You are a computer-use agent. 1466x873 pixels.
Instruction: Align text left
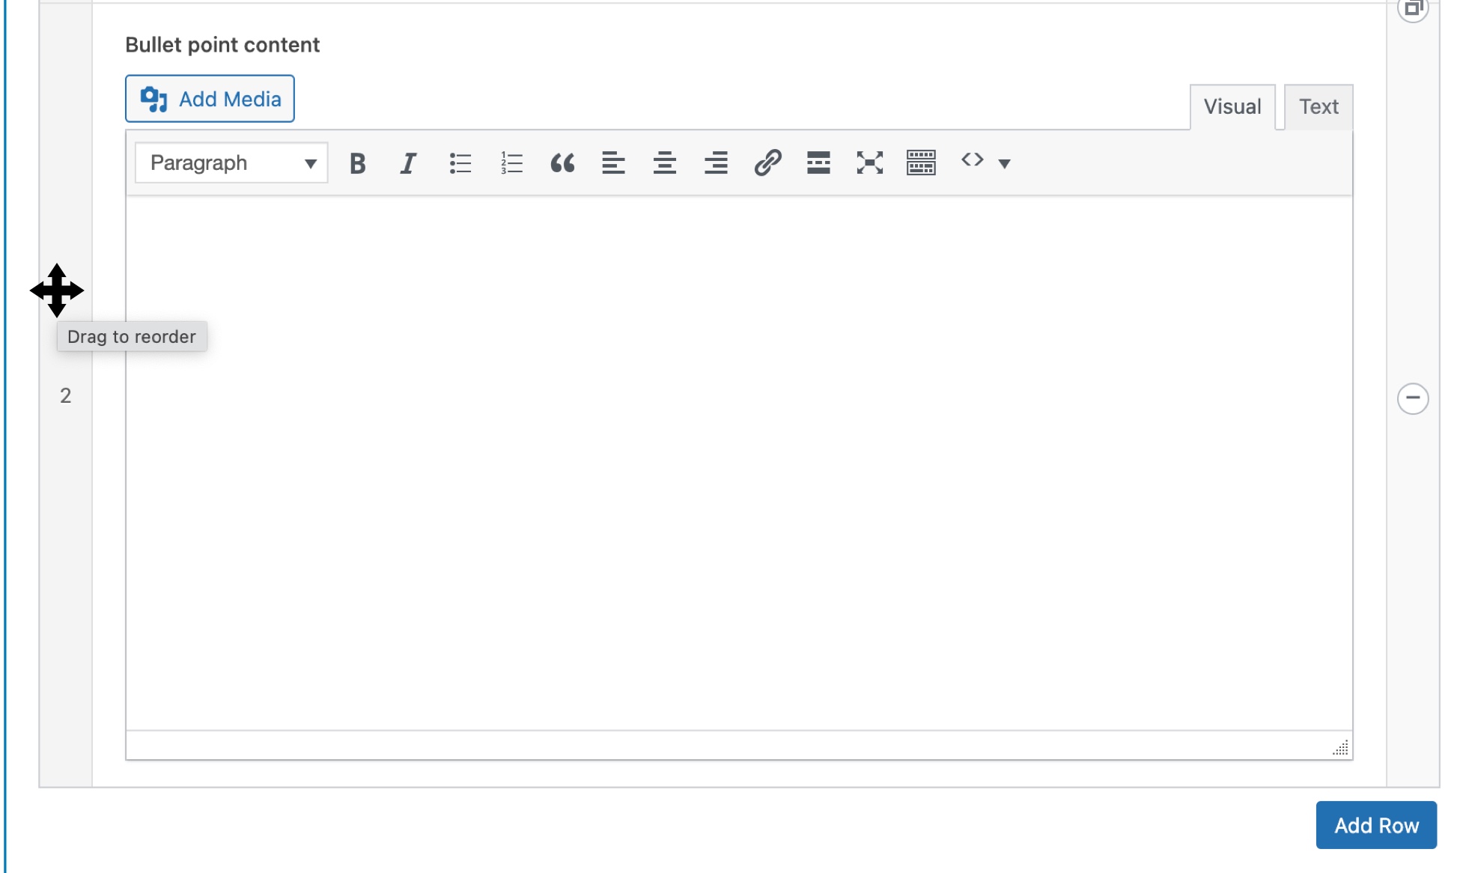click(613, 162)
